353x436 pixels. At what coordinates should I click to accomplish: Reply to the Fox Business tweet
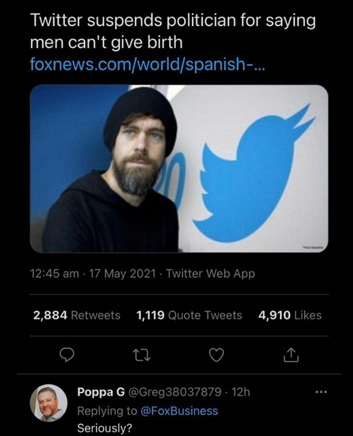pos(67,355)
